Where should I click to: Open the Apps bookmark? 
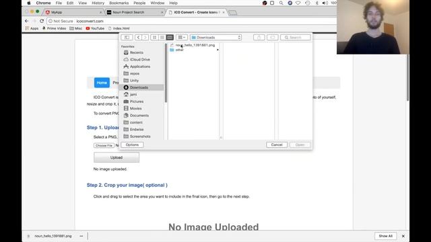(32, 28)
